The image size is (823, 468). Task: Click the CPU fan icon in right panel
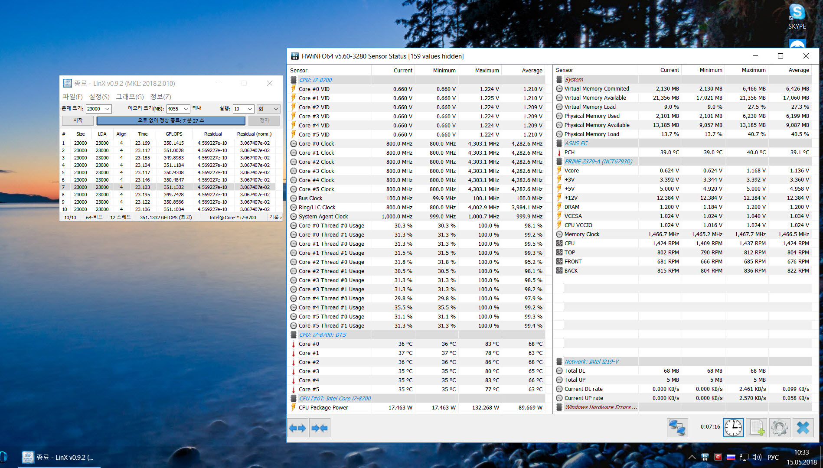[559, 243]
